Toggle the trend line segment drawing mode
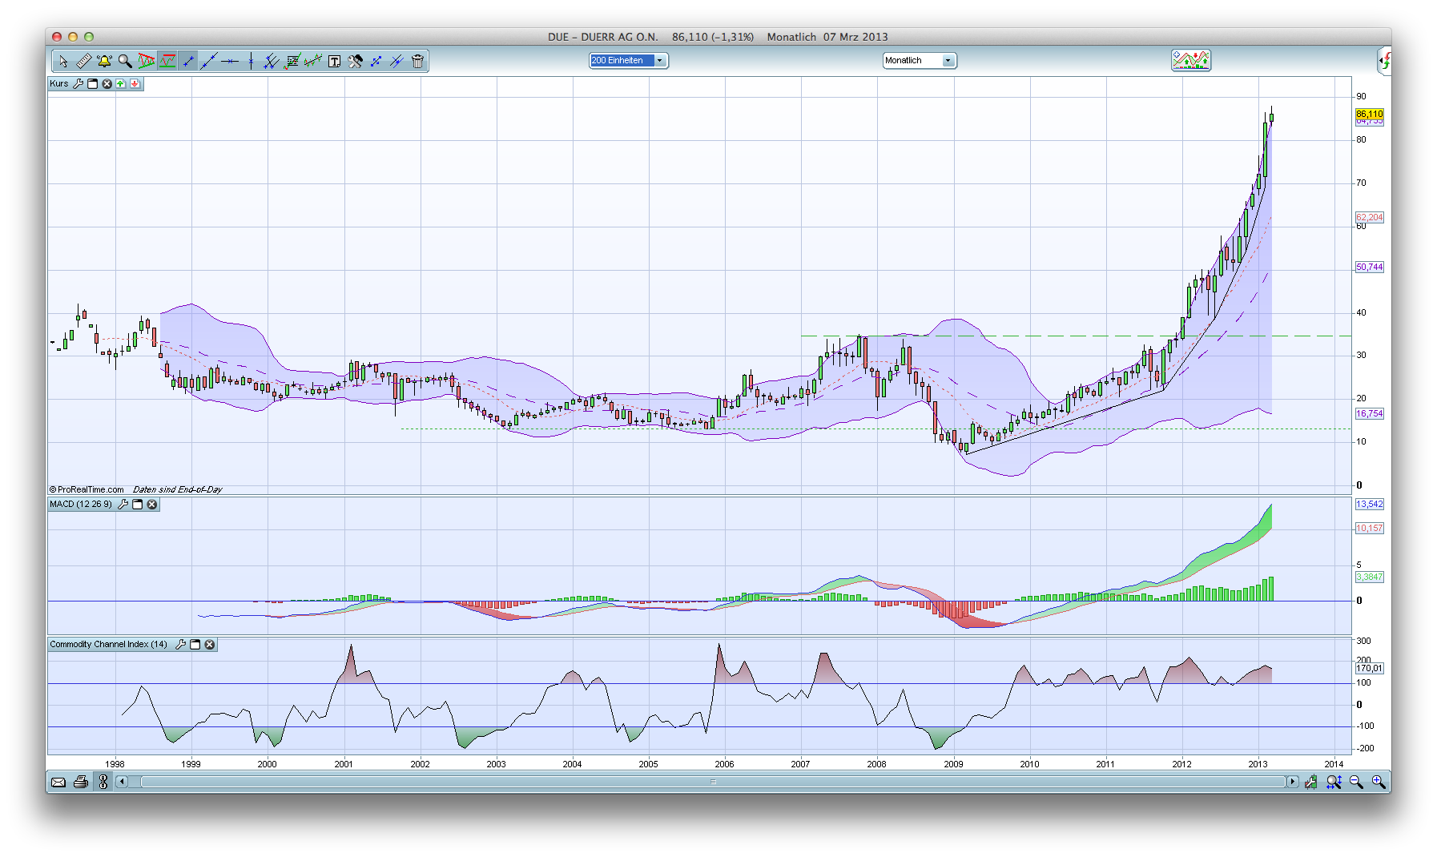The height and width of the screenshot is (857, 1437). [188, 61]
